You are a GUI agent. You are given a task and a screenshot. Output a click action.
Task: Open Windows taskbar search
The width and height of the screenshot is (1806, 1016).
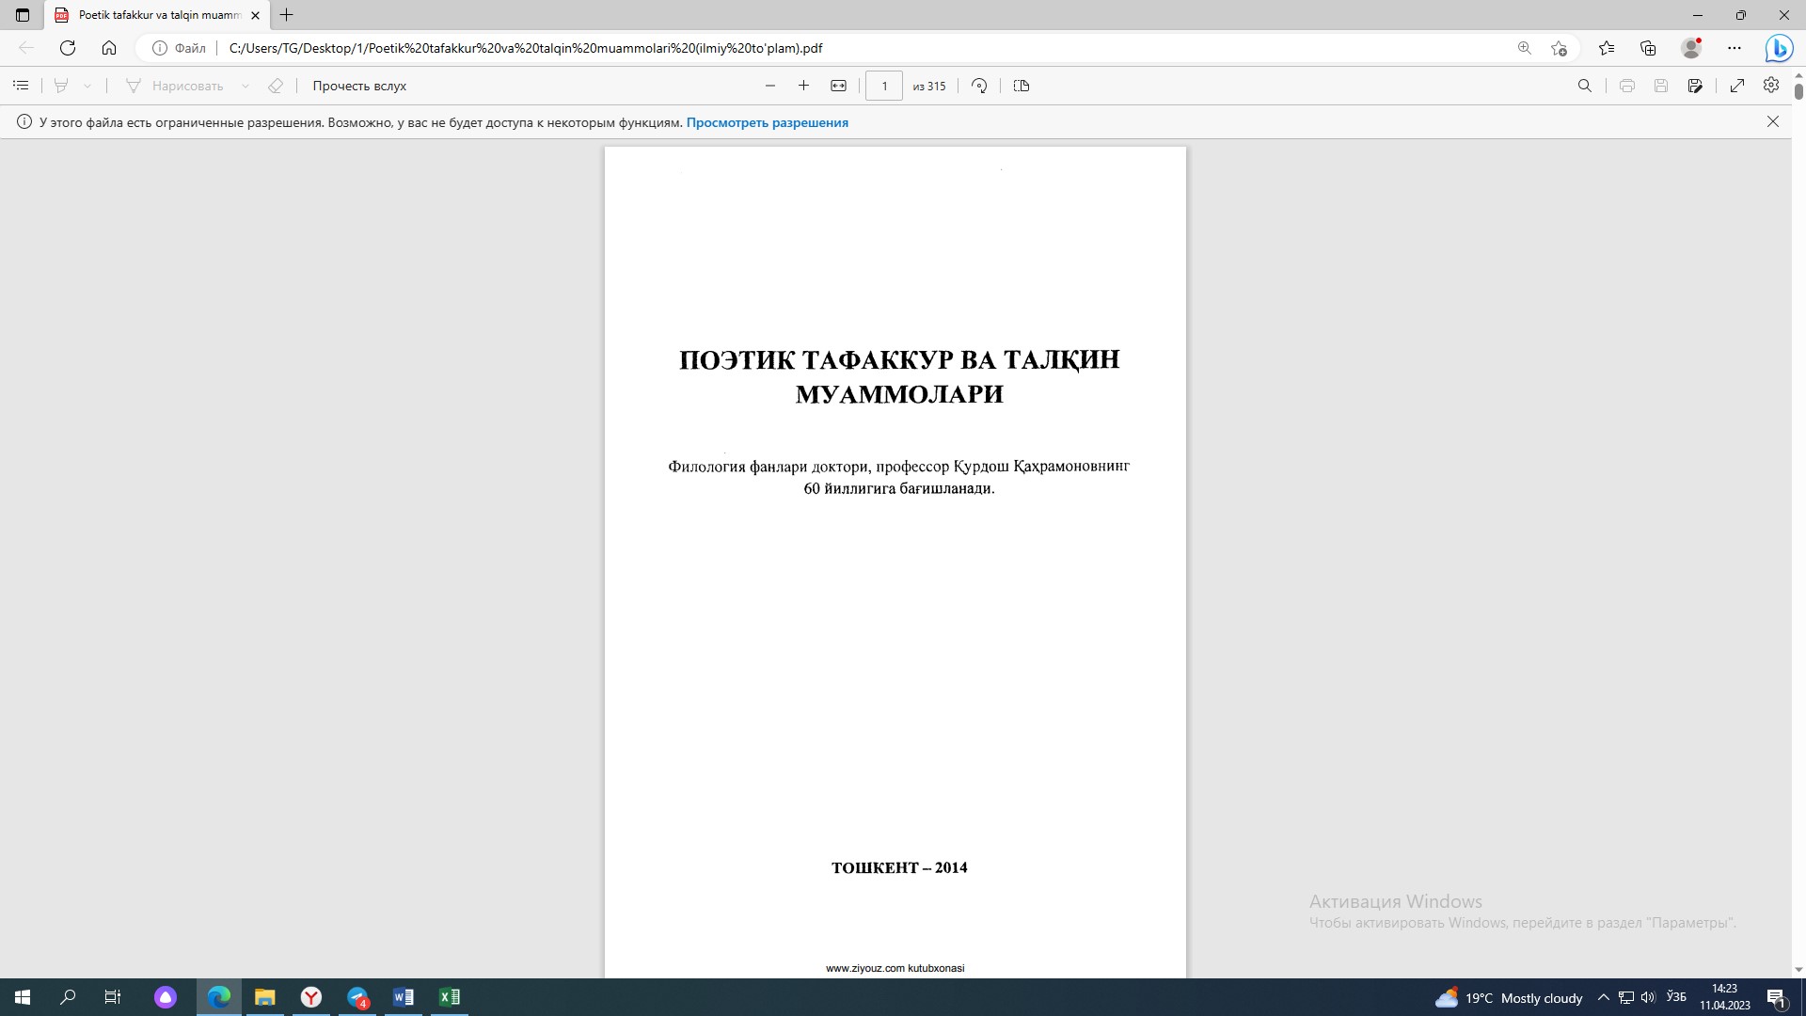pyautogui.click(x=68, y=997)
